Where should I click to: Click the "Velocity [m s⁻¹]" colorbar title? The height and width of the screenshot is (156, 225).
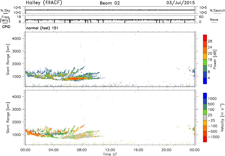[222, 117]
